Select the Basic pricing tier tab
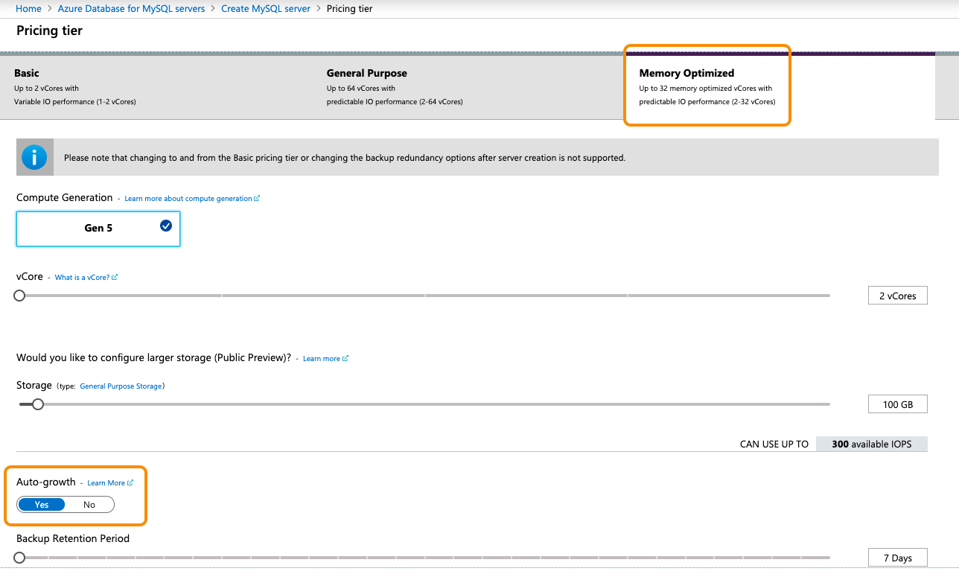The height and width of the screenshot is (580, 959). 156,86
